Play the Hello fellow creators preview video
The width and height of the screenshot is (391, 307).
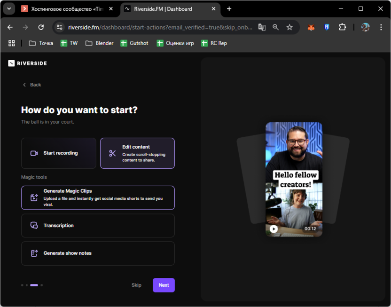pyautogui.click(x=274, y=229)
